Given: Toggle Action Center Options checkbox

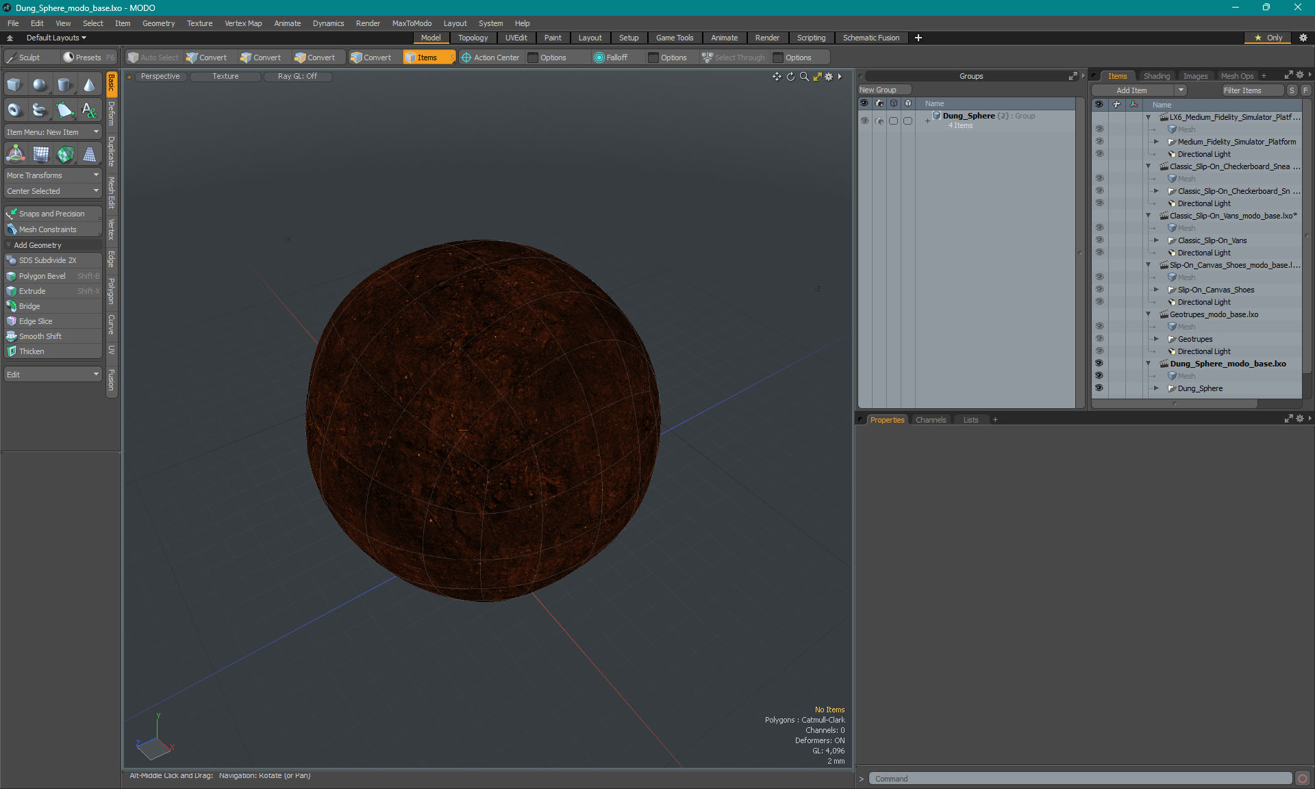Looking at the screenshot, I should click(x=533, y=58).
